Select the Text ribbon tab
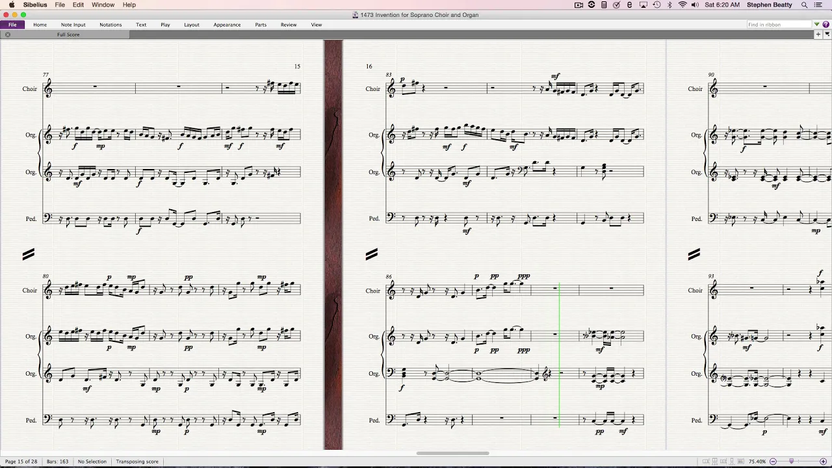 pos(141,25)
